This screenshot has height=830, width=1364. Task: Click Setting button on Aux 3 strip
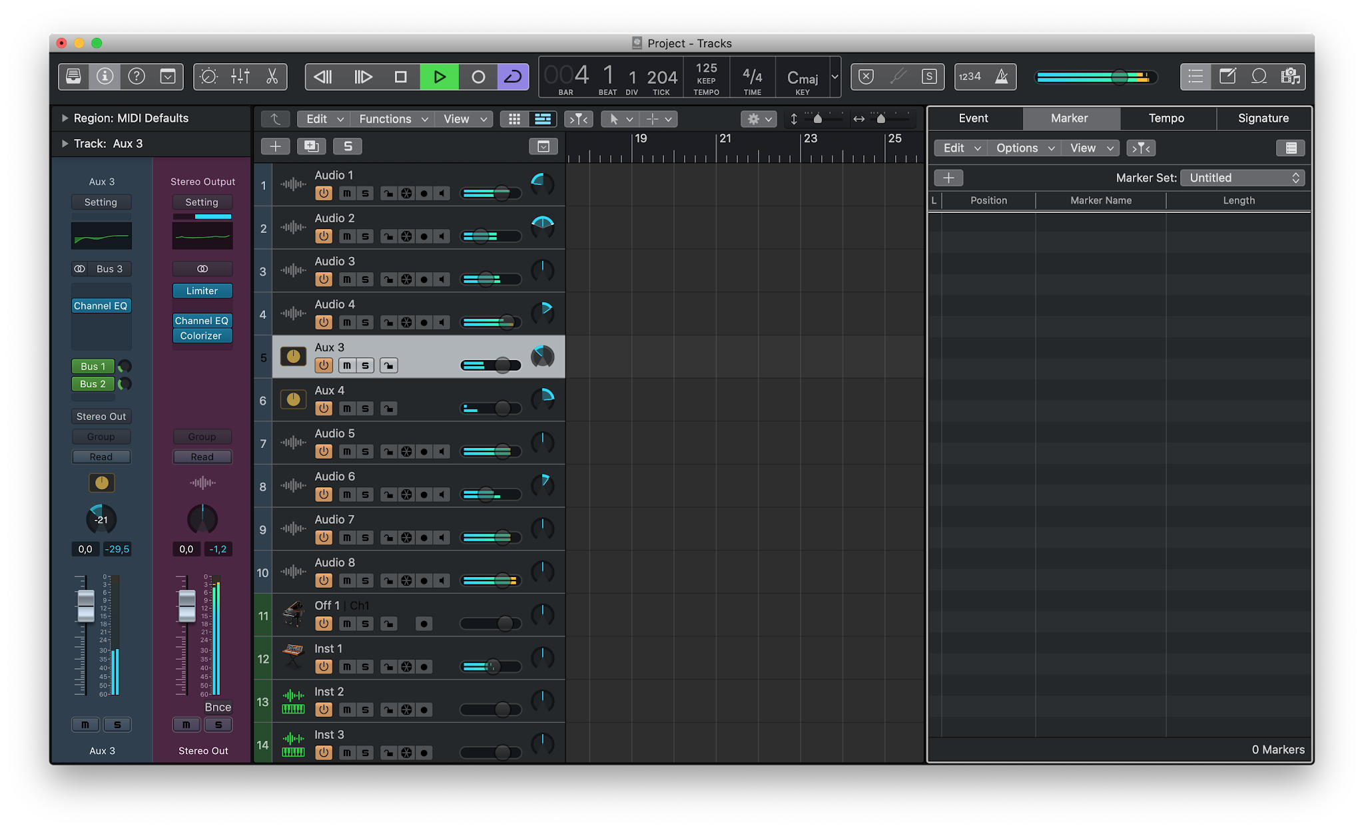pos(101,202)
